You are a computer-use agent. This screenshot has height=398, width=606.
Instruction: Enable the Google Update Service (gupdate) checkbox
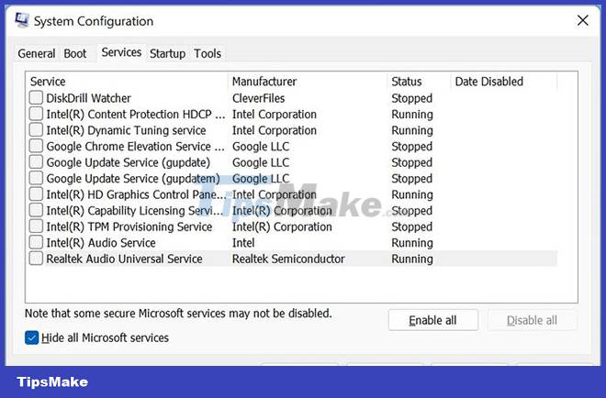click(36, 162)
